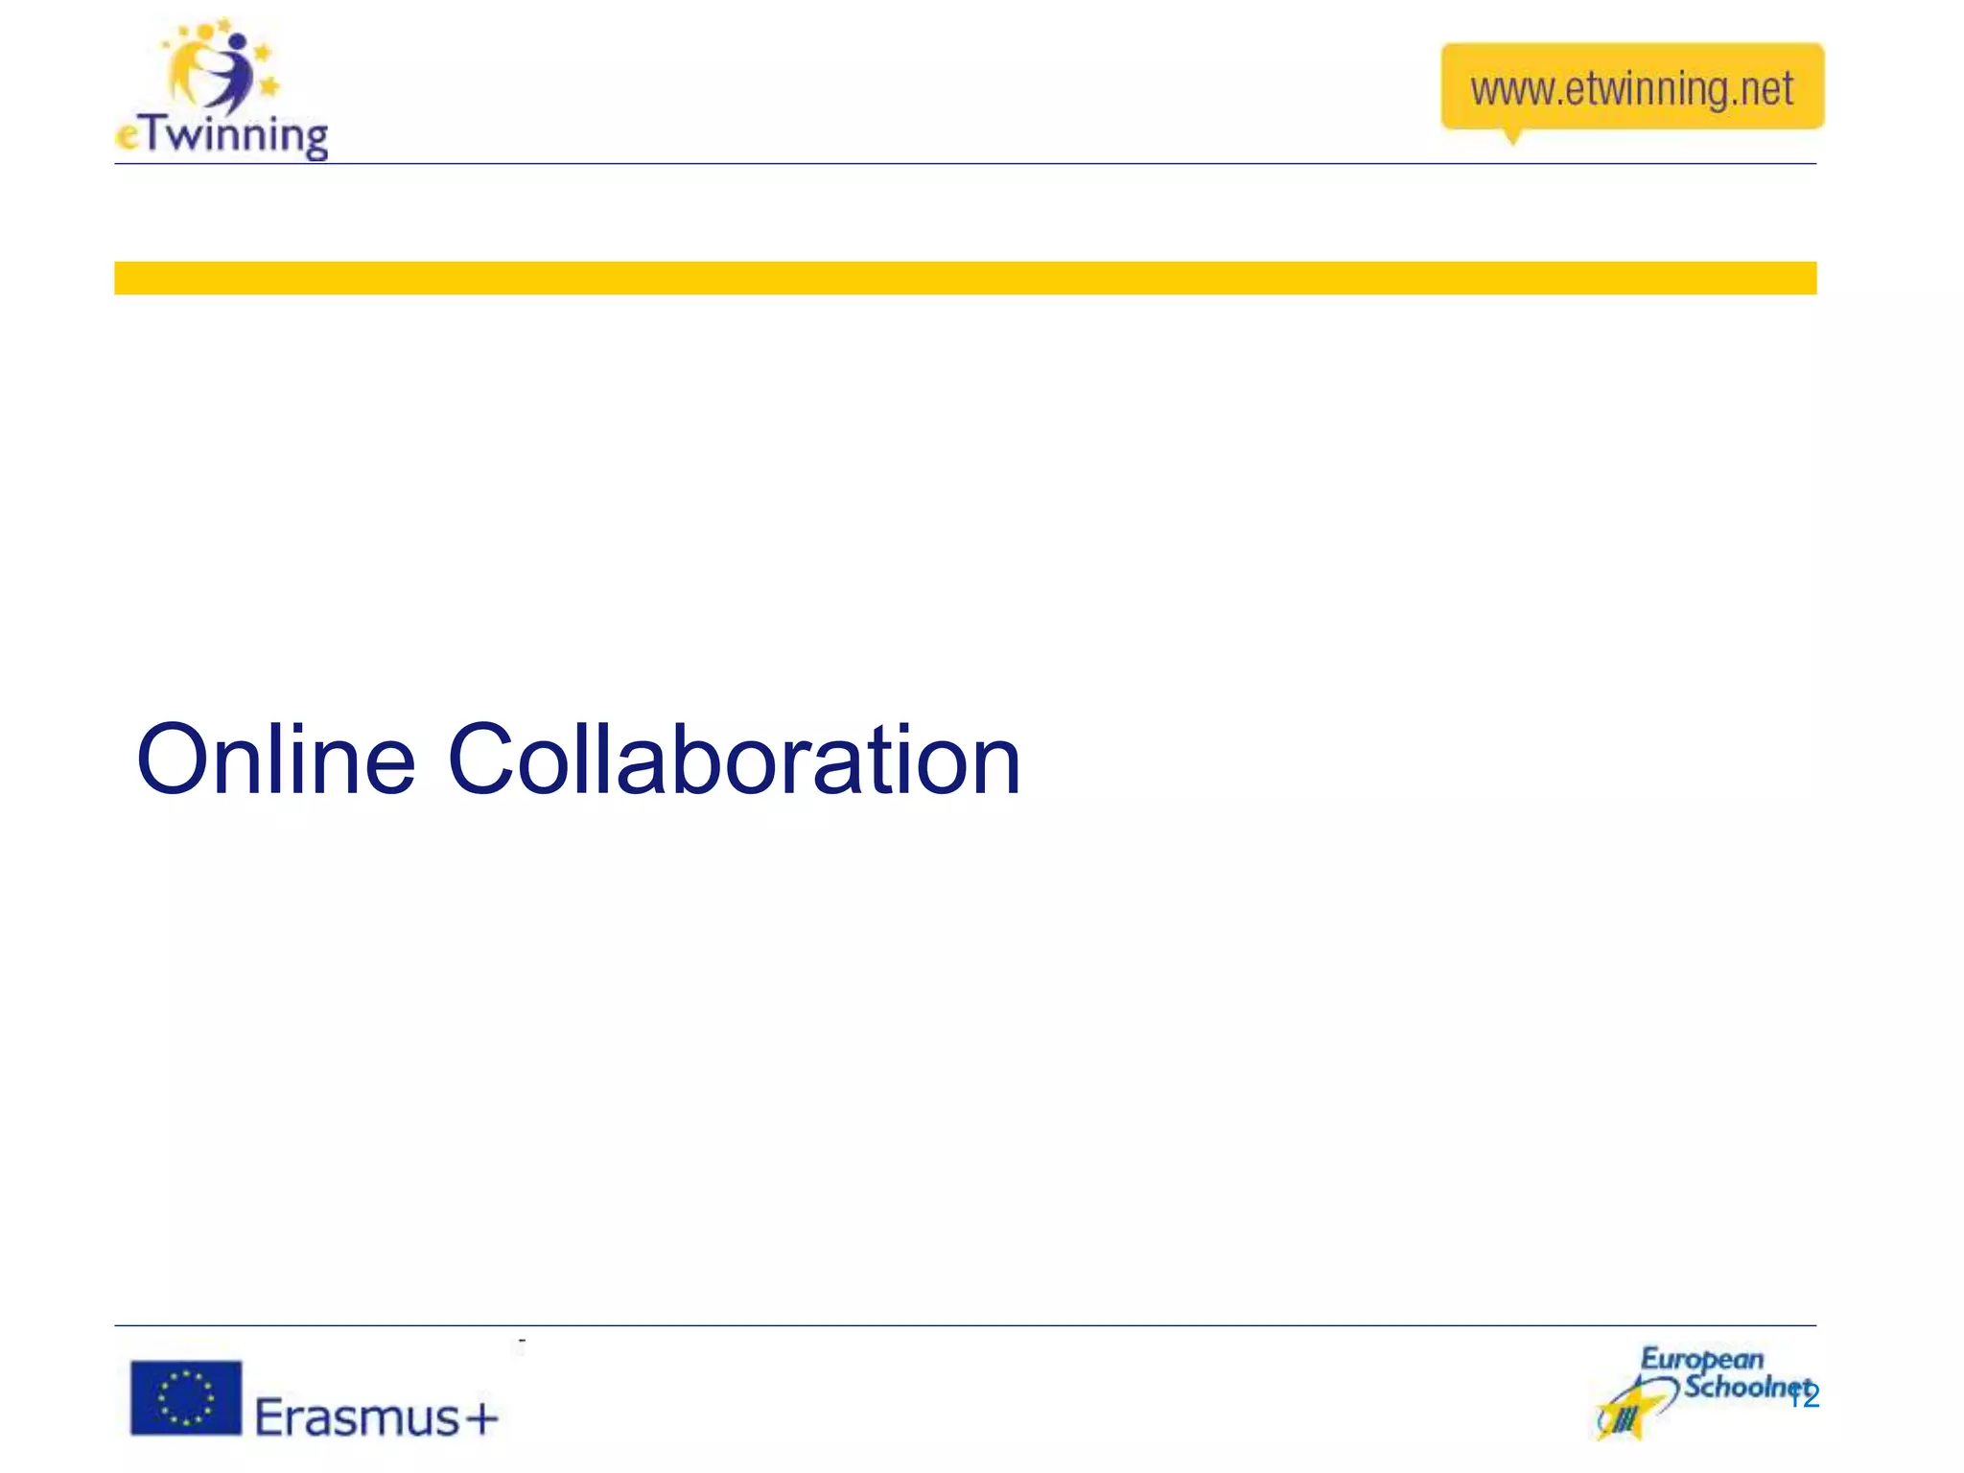Click the eTwinning logo

tap(222, 88)
